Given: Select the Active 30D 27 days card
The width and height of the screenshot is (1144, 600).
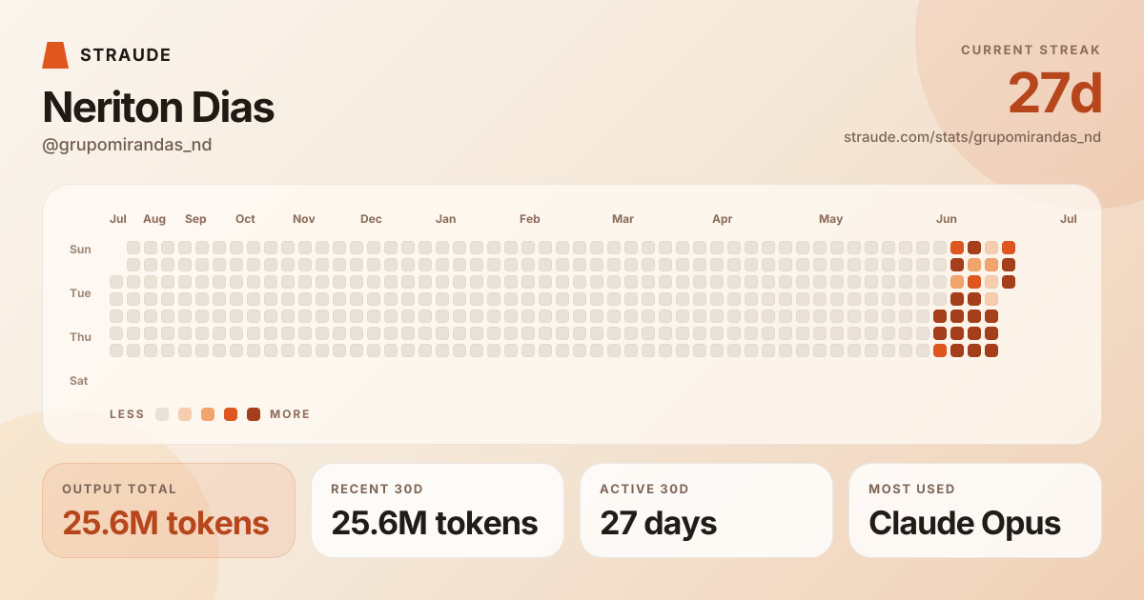Looking at the screenshot, I should (706, 510).
